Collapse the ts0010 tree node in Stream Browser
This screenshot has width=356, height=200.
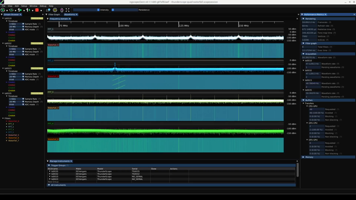click(x=3, y=18)
